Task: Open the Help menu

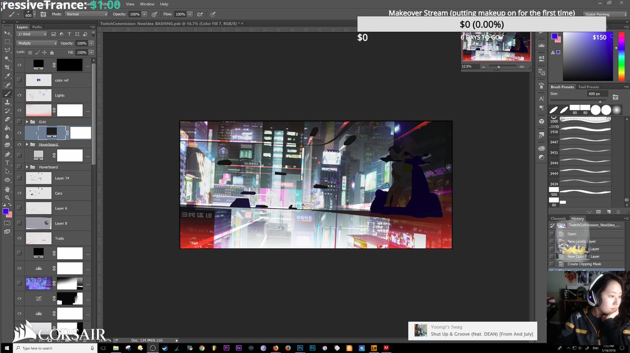Action: [x=164, y=4]
